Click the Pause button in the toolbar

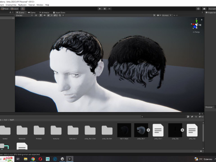point(104,9)
